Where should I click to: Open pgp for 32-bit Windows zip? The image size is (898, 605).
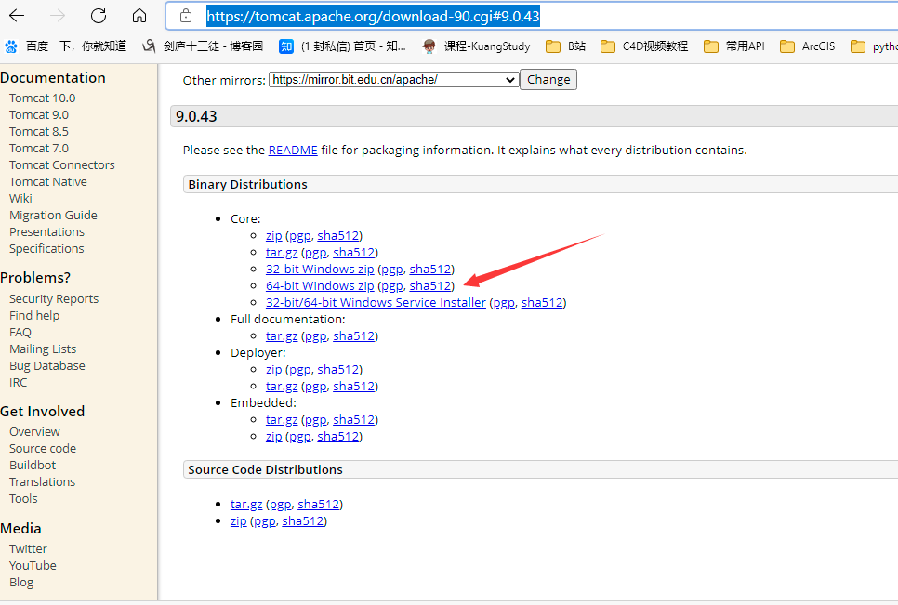click(392, 269)
